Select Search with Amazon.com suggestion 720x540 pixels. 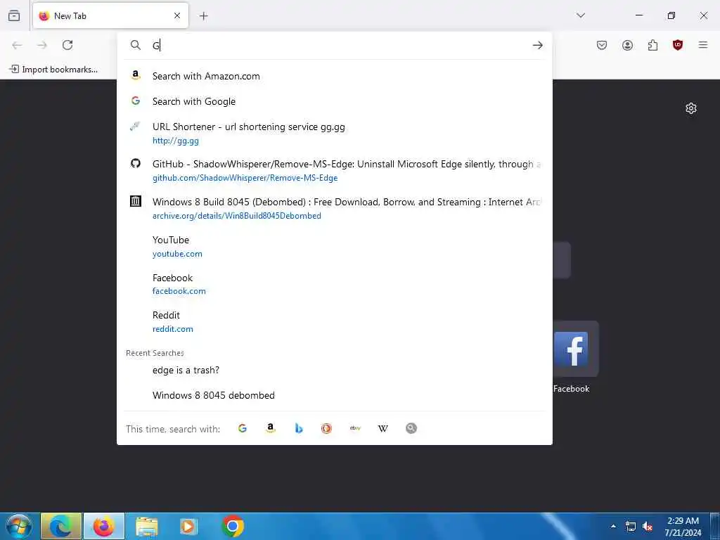[334, 76]
